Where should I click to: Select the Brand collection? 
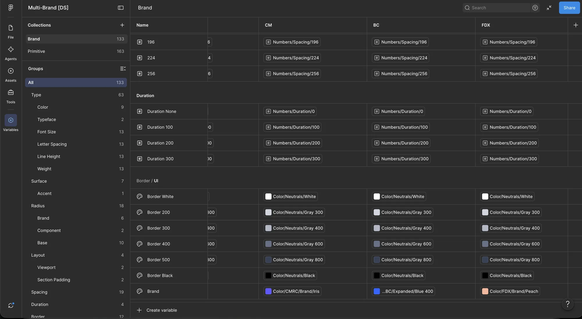pyautogui.click(x=76, y=39)
